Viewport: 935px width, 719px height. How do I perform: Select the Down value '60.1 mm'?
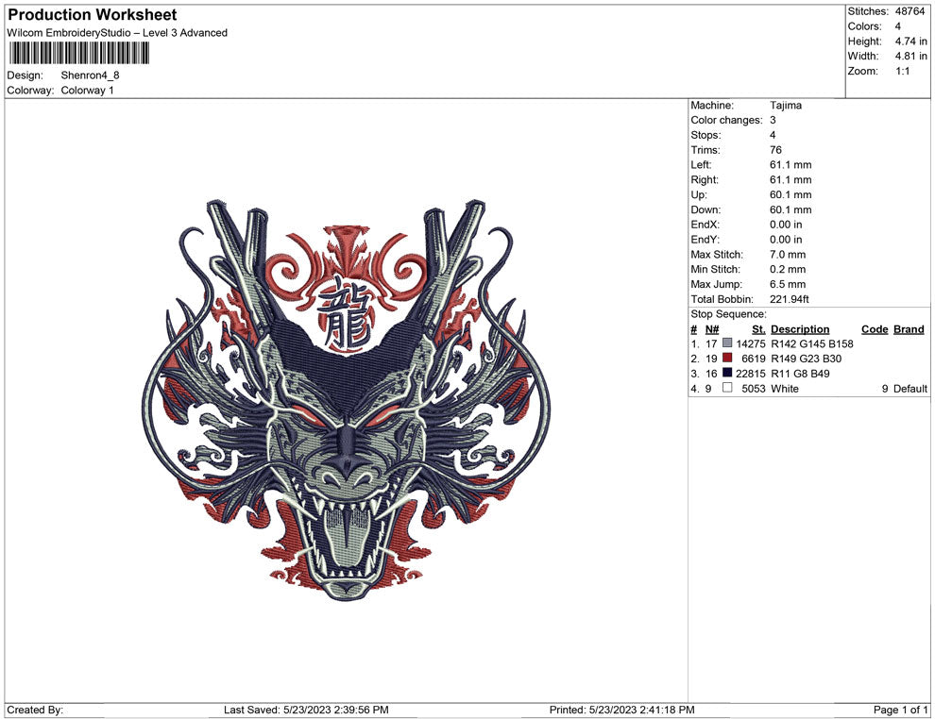(x=790, y=209)
